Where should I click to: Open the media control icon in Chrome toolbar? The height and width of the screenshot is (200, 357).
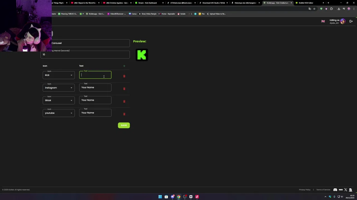click(344, 9)
